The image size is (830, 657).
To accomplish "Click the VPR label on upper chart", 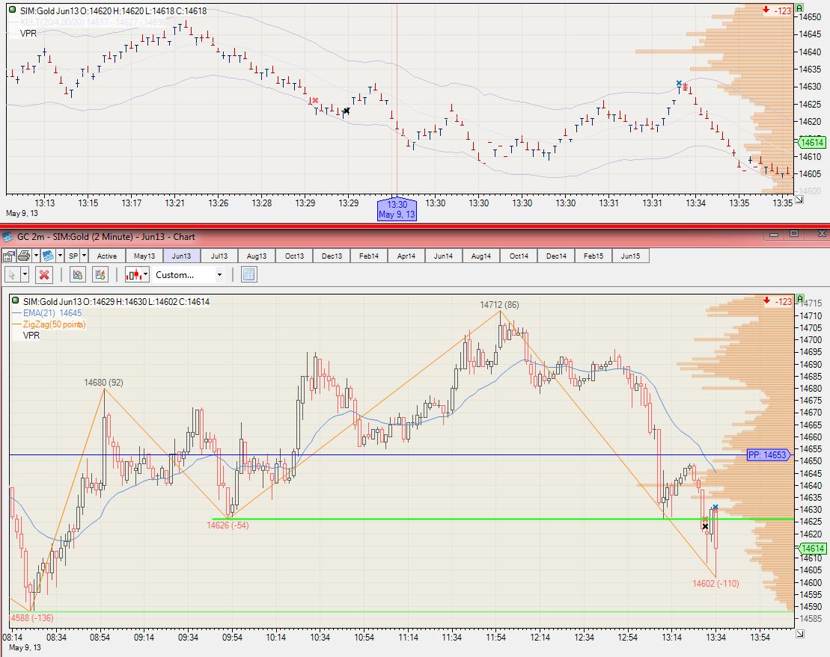I will pyautogui.click(x=28, y=34).
